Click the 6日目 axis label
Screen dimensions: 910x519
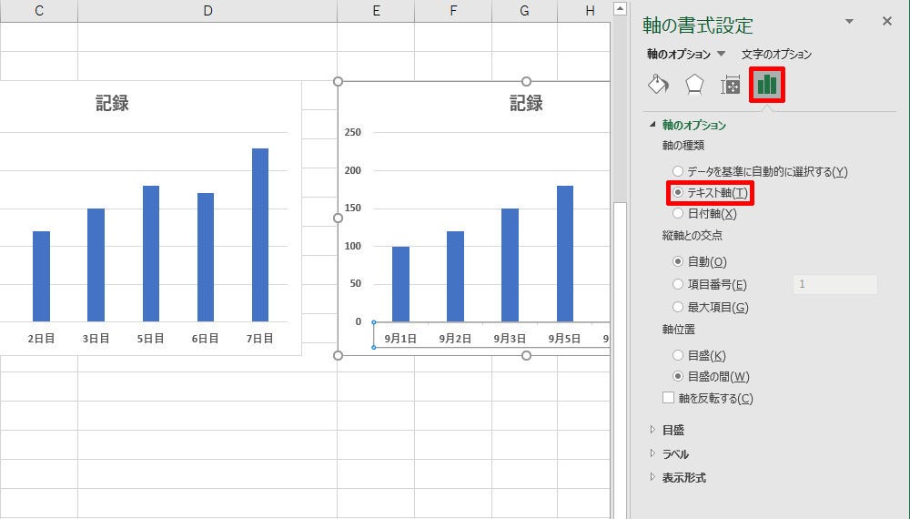pos(206,339)
